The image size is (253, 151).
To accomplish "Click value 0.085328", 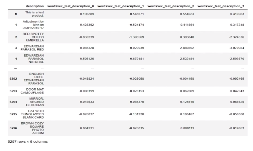I will click(87, 48).
